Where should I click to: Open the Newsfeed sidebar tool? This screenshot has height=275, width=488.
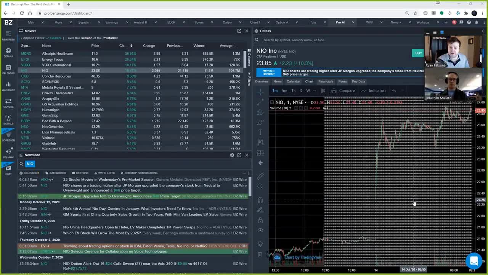click(x=8, y=35)
